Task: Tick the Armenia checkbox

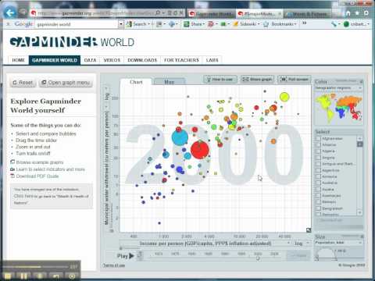Action: pos(318,176)
